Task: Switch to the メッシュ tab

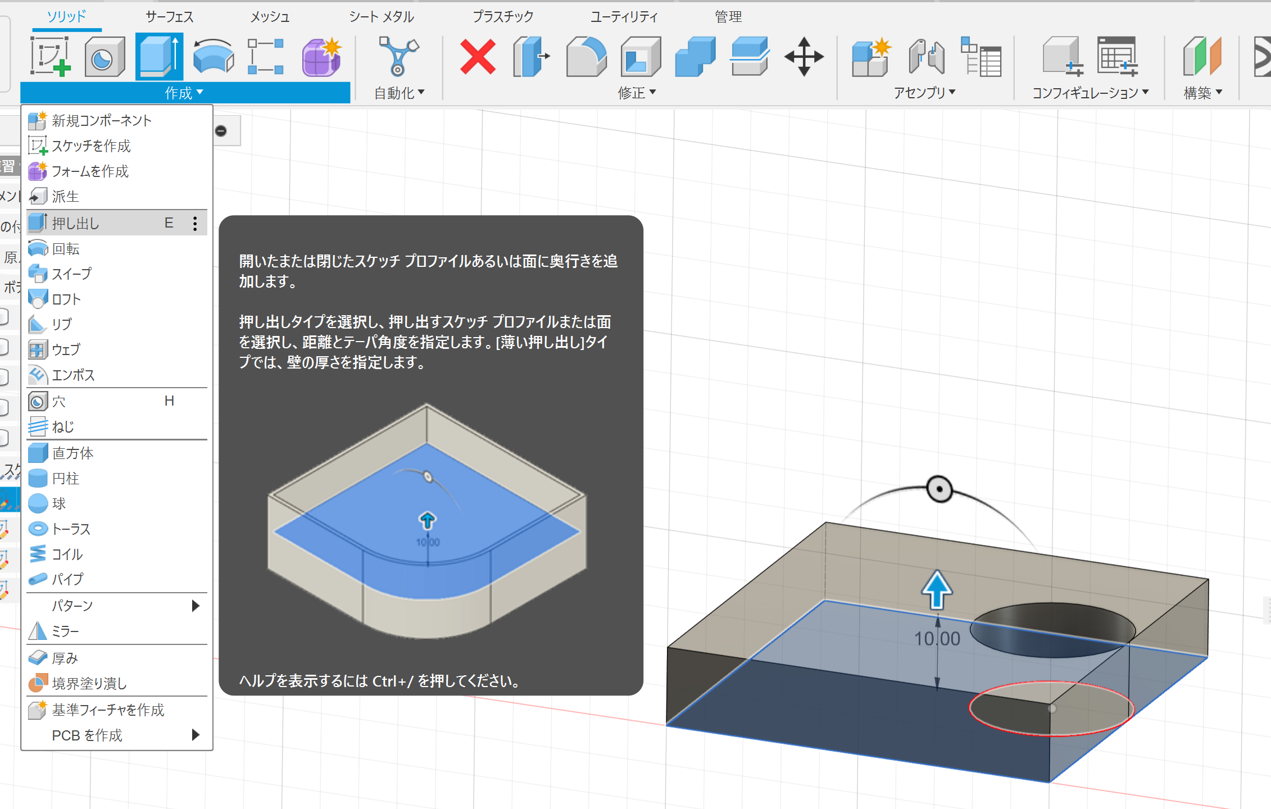Action: (x=270, y=17)
